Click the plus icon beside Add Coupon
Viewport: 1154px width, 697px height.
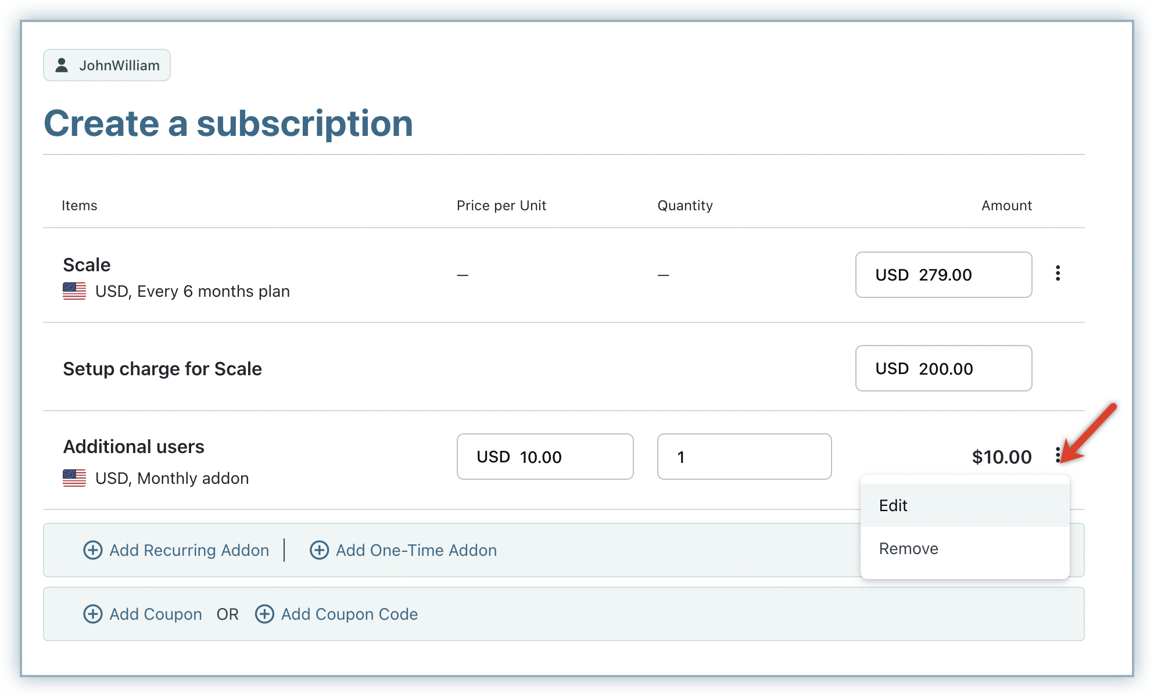[x=93, y=614]
